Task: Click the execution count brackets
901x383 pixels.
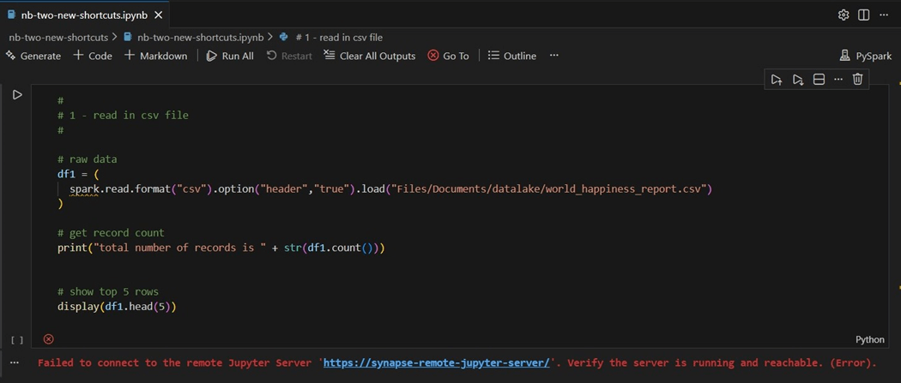Action: (17, 340)
